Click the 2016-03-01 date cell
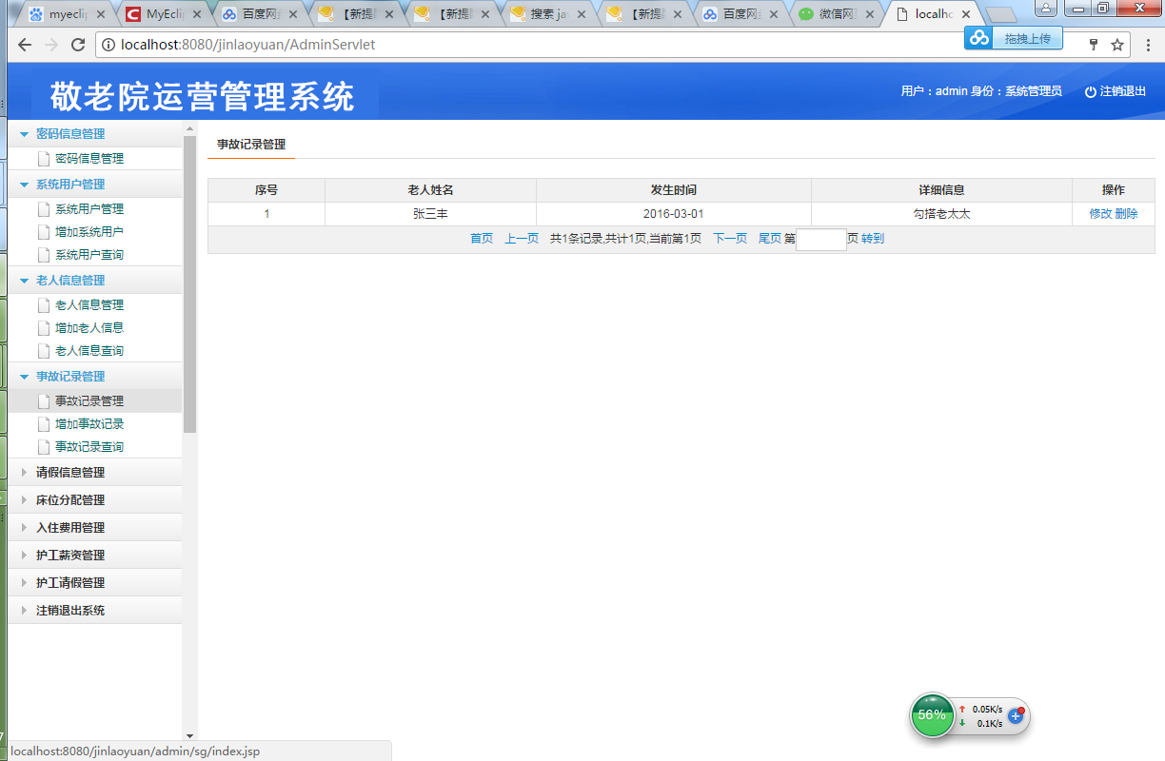This screenshot has height=761, width=1165. click(x=673, y=214)
